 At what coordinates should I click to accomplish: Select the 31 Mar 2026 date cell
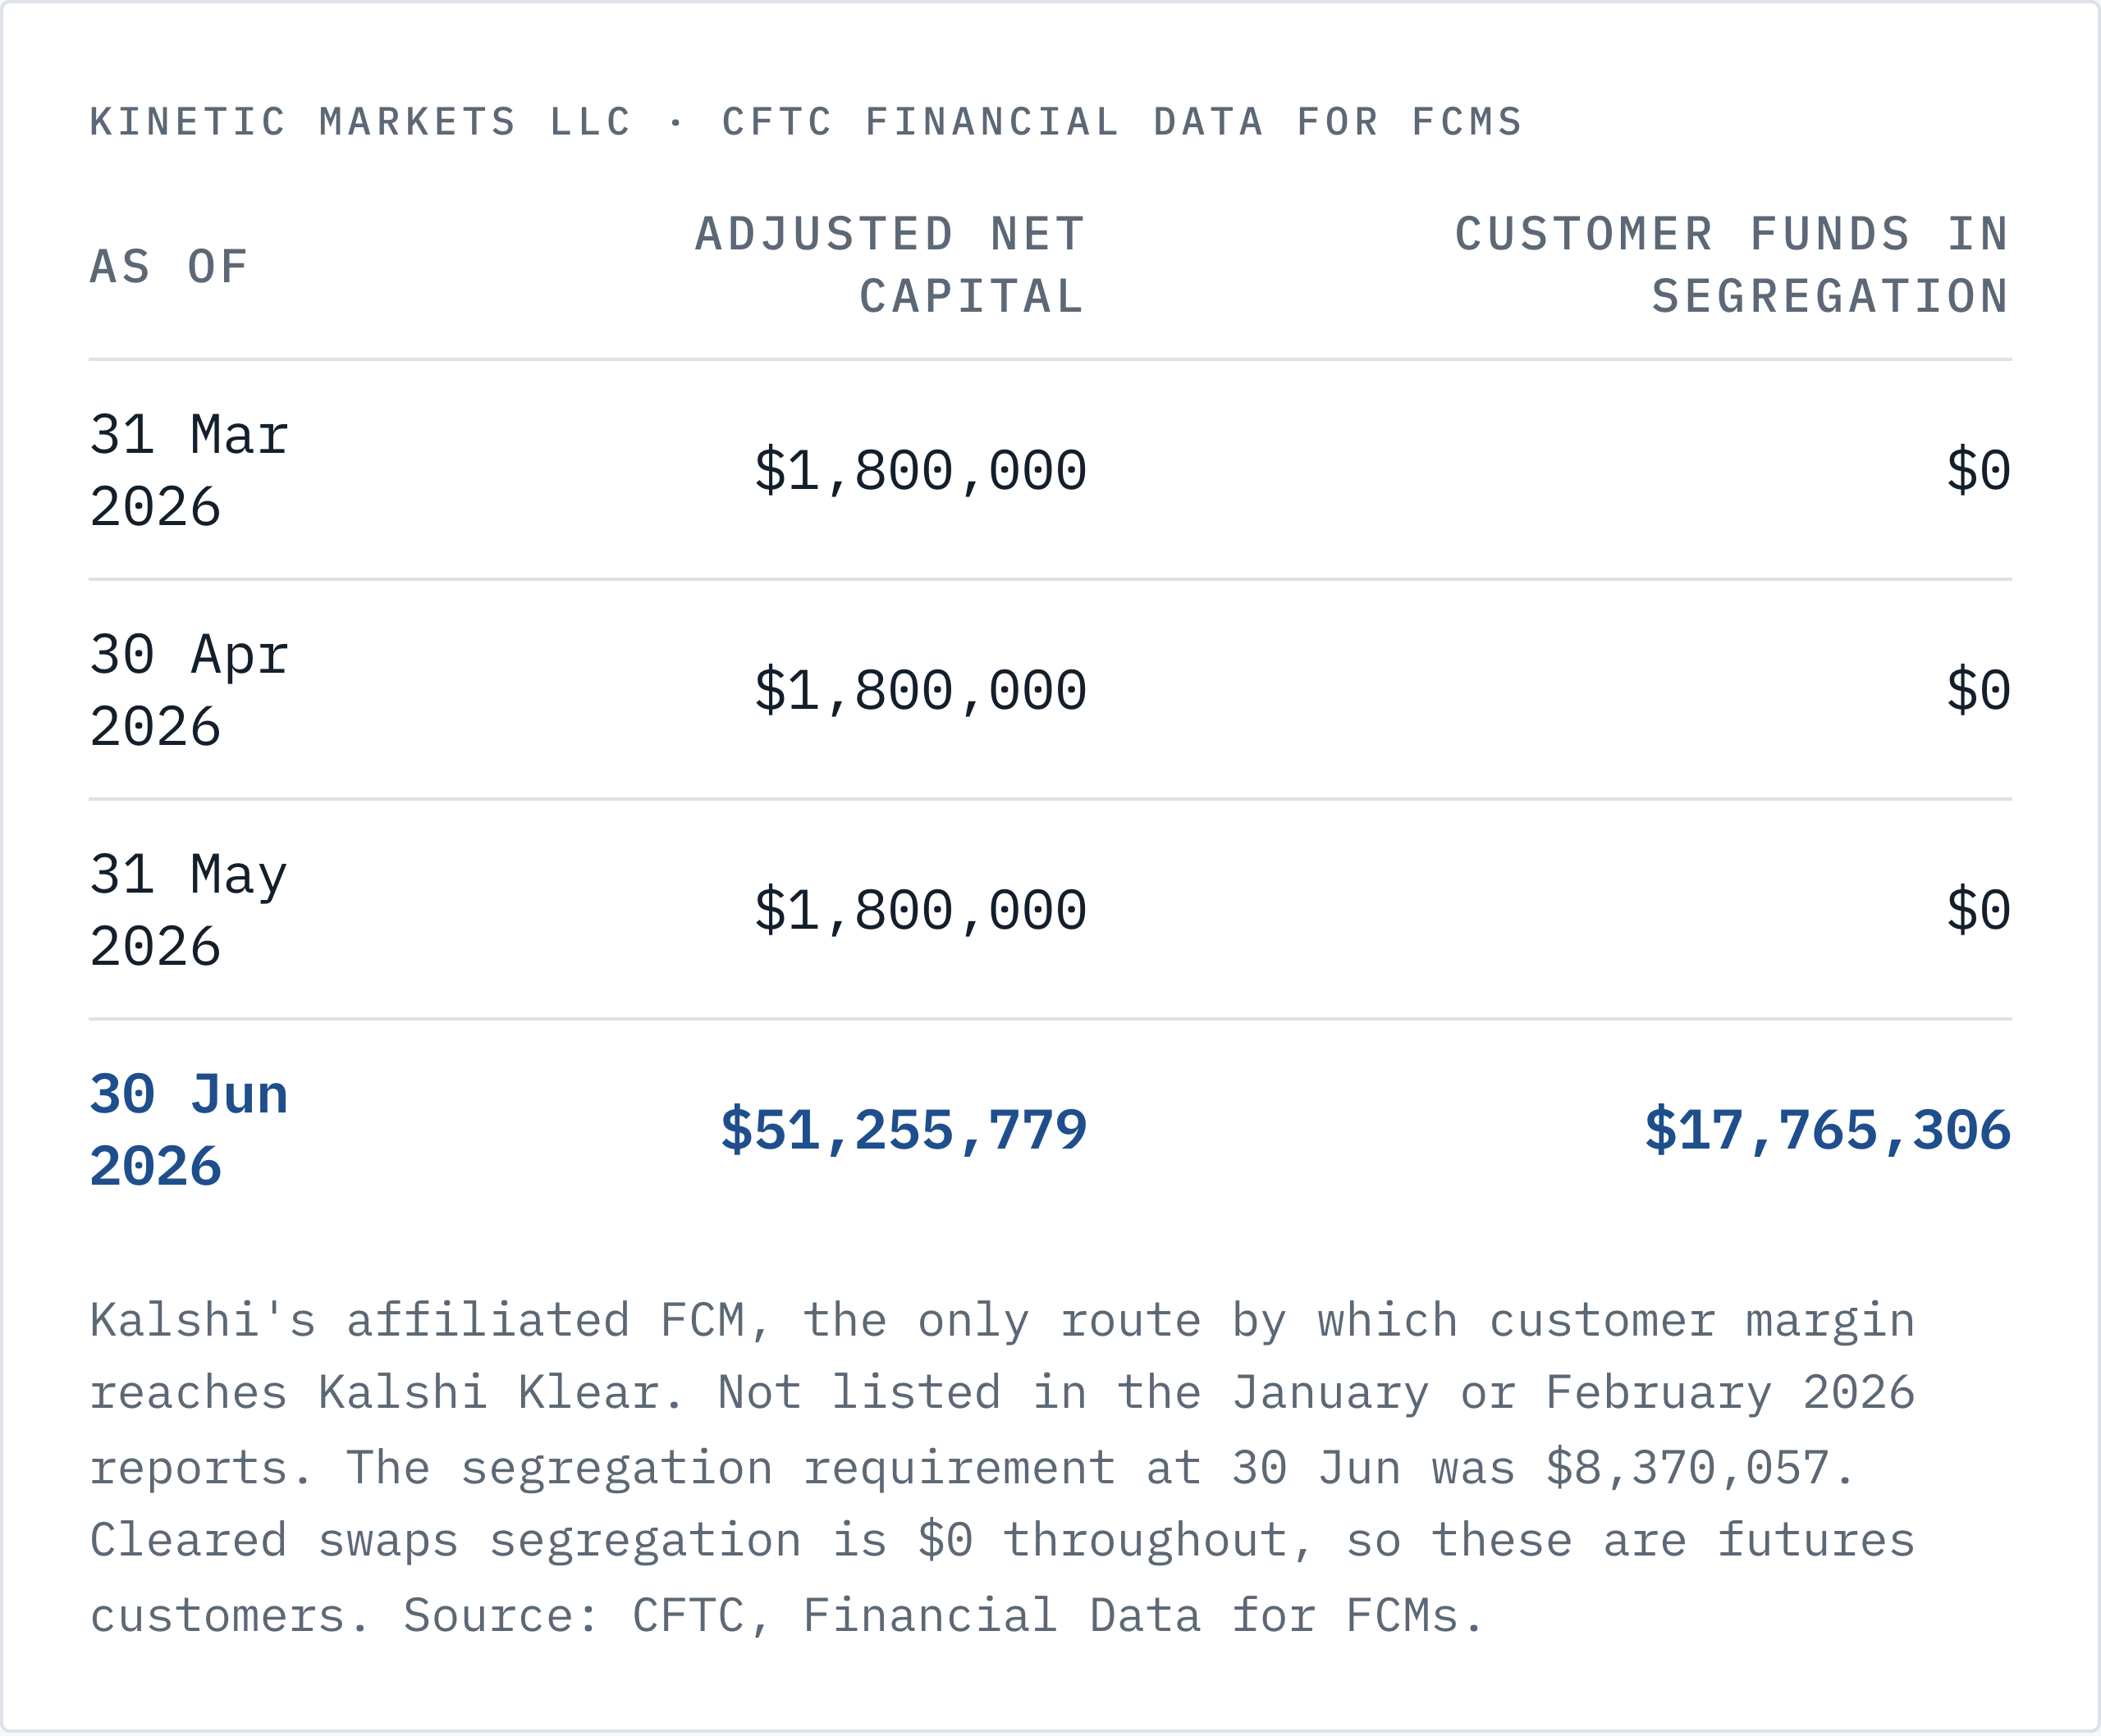189,470
